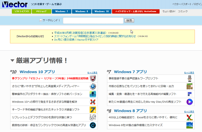The height and width of the screenshot is (132, 202).
Task: Click the Windows 10 lifebuoy icon
Action: click(93, 102)
